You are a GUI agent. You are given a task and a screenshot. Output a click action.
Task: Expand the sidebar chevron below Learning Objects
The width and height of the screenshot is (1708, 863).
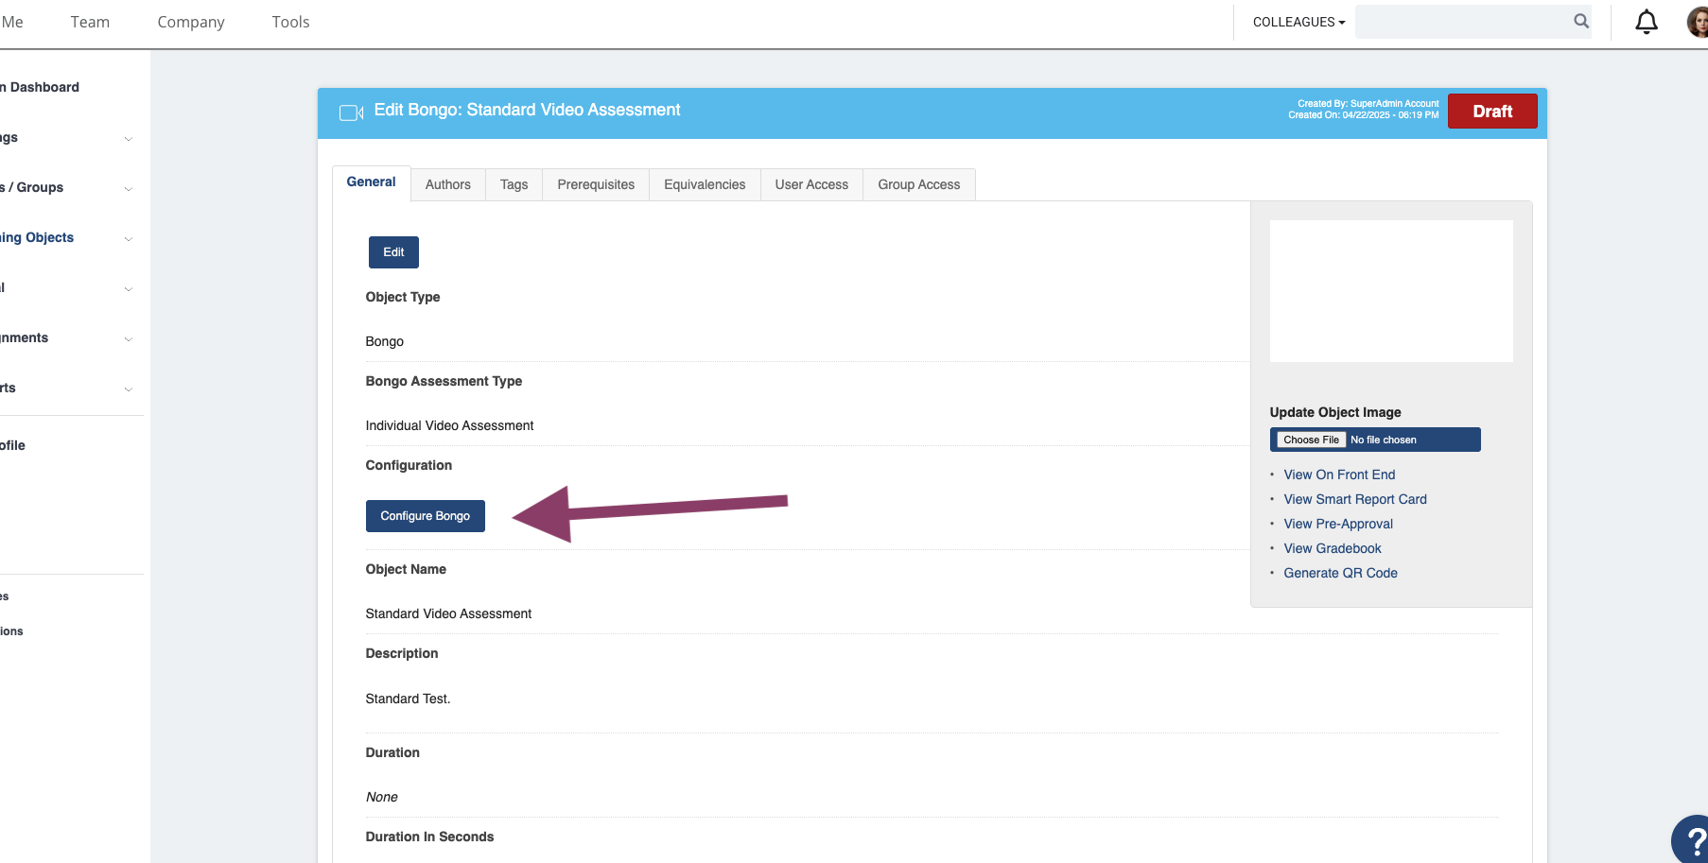[129, 289]
